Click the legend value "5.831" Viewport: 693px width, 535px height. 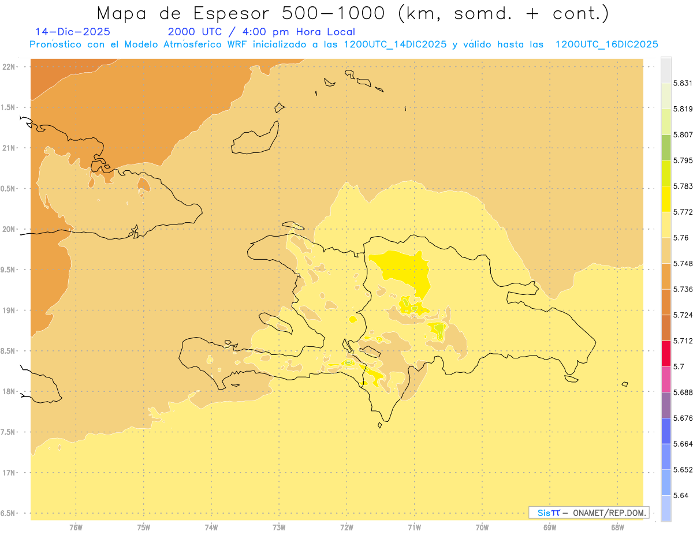[683, 83]
